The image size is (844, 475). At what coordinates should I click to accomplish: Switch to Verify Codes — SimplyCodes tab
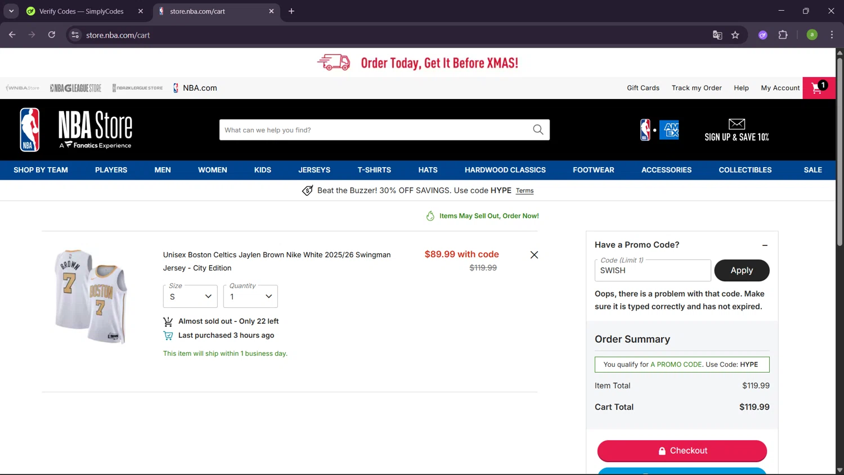pos(82,11)
